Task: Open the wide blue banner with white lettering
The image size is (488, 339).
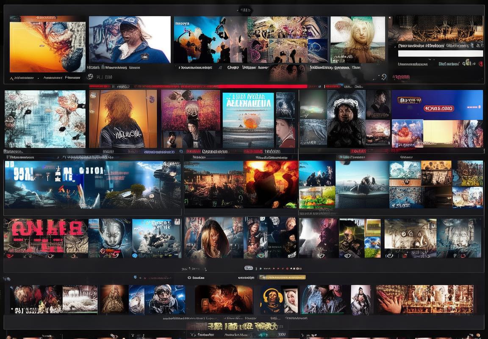Action: coord(92,184)
